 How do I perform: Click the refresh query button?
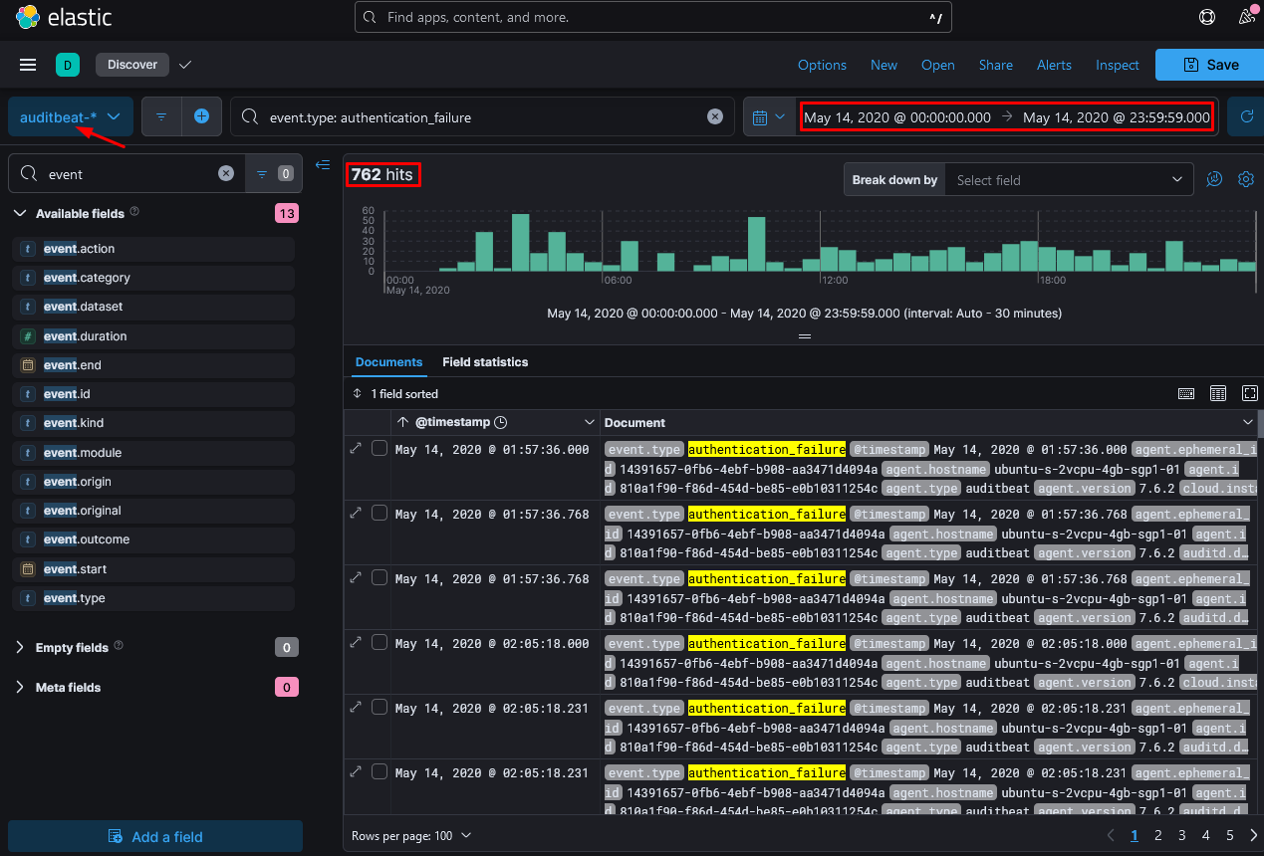(x=1246, y=116)
